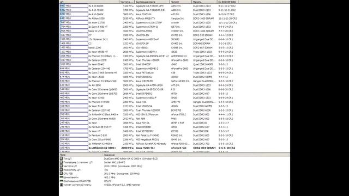This screenshot has width=349, height=196.
Task: Click the Asus M3N78-EM motherboard cell
Action: [145, 81]
